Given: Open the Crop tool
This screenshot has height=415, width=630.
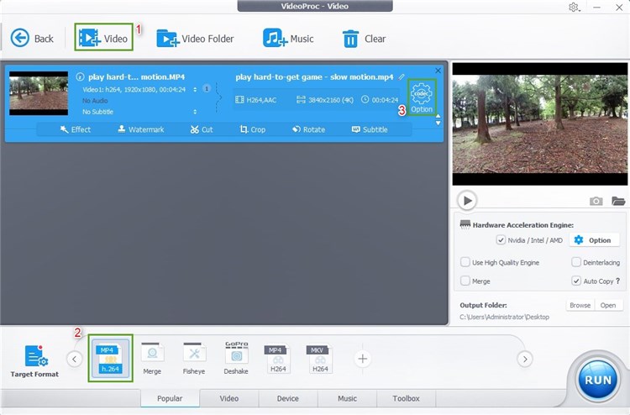Looking at the screenshot, I should pyautogui.click(x=252, y=129).
